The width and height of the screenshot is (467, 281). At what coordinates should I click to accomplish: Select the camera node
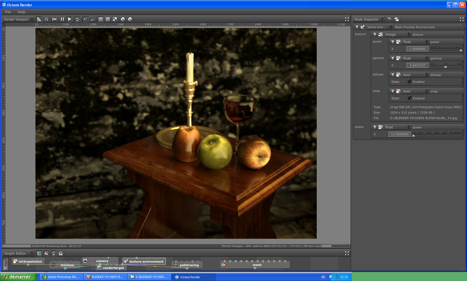[x=100, y=261]
